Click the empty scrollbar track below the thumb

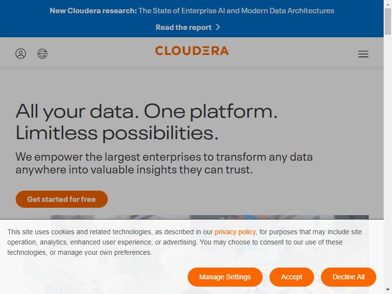pyautogui.click(x=388, y=160)
